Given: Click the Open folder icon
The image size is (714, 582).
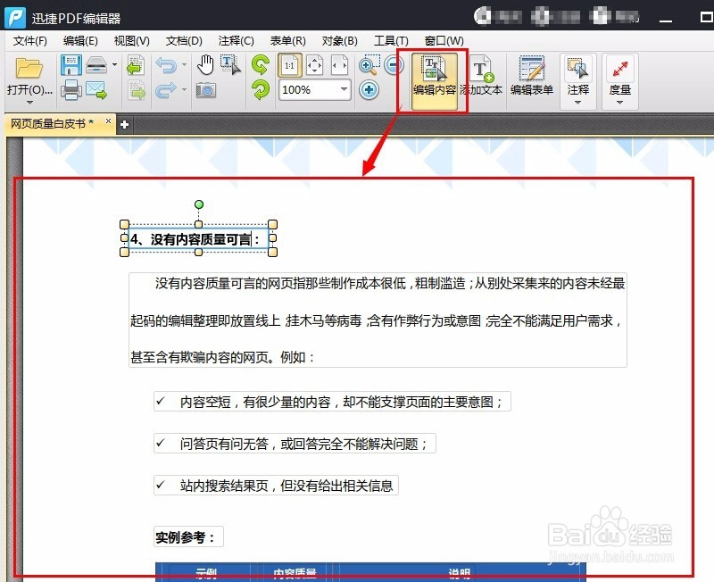Looking at the screenshot, I should click(29, 69).
